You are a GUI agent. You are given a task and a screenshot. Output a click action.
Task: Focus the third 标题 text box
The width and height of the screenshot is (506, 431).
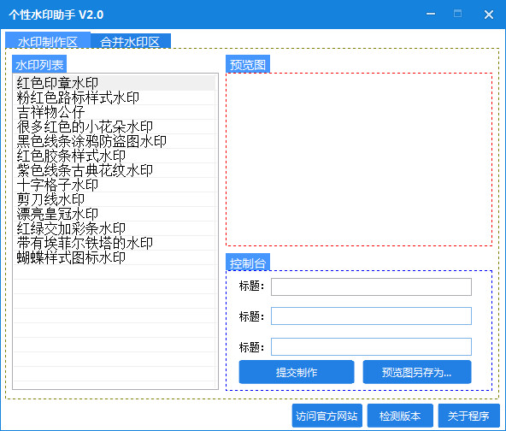pos(371,346)
